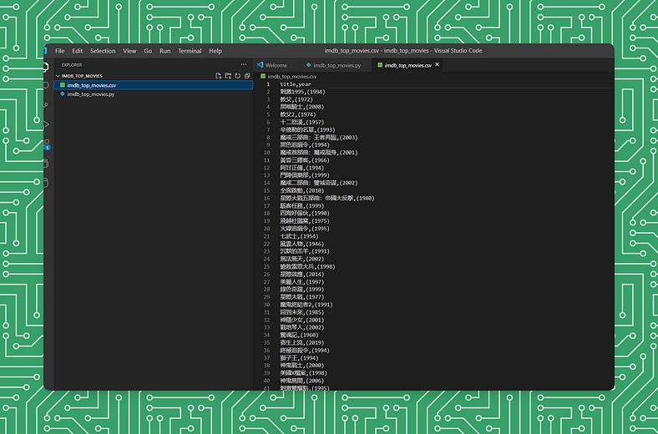Open the Run menu
This screenshot has width=658, height=434.
coord(165,51)
